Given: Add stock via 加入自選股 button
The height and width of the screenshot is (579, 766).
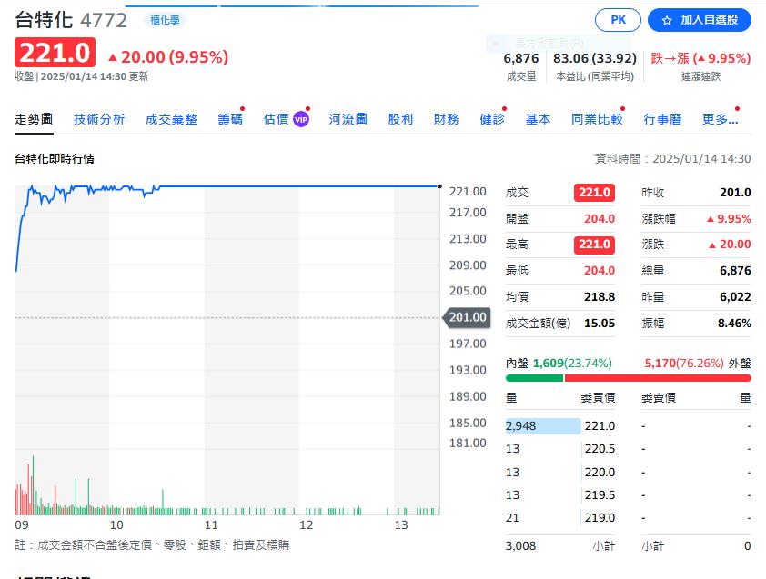Looking at the screenshot, I should [699, 20].
